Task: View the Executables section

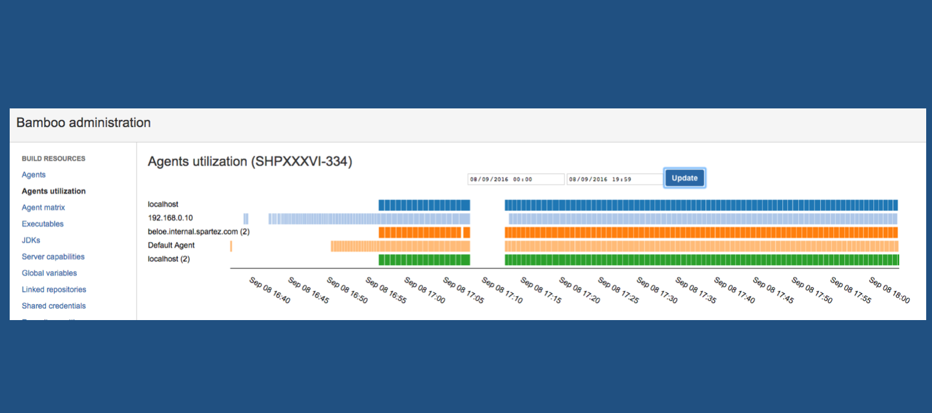Action: click(42, 223)
